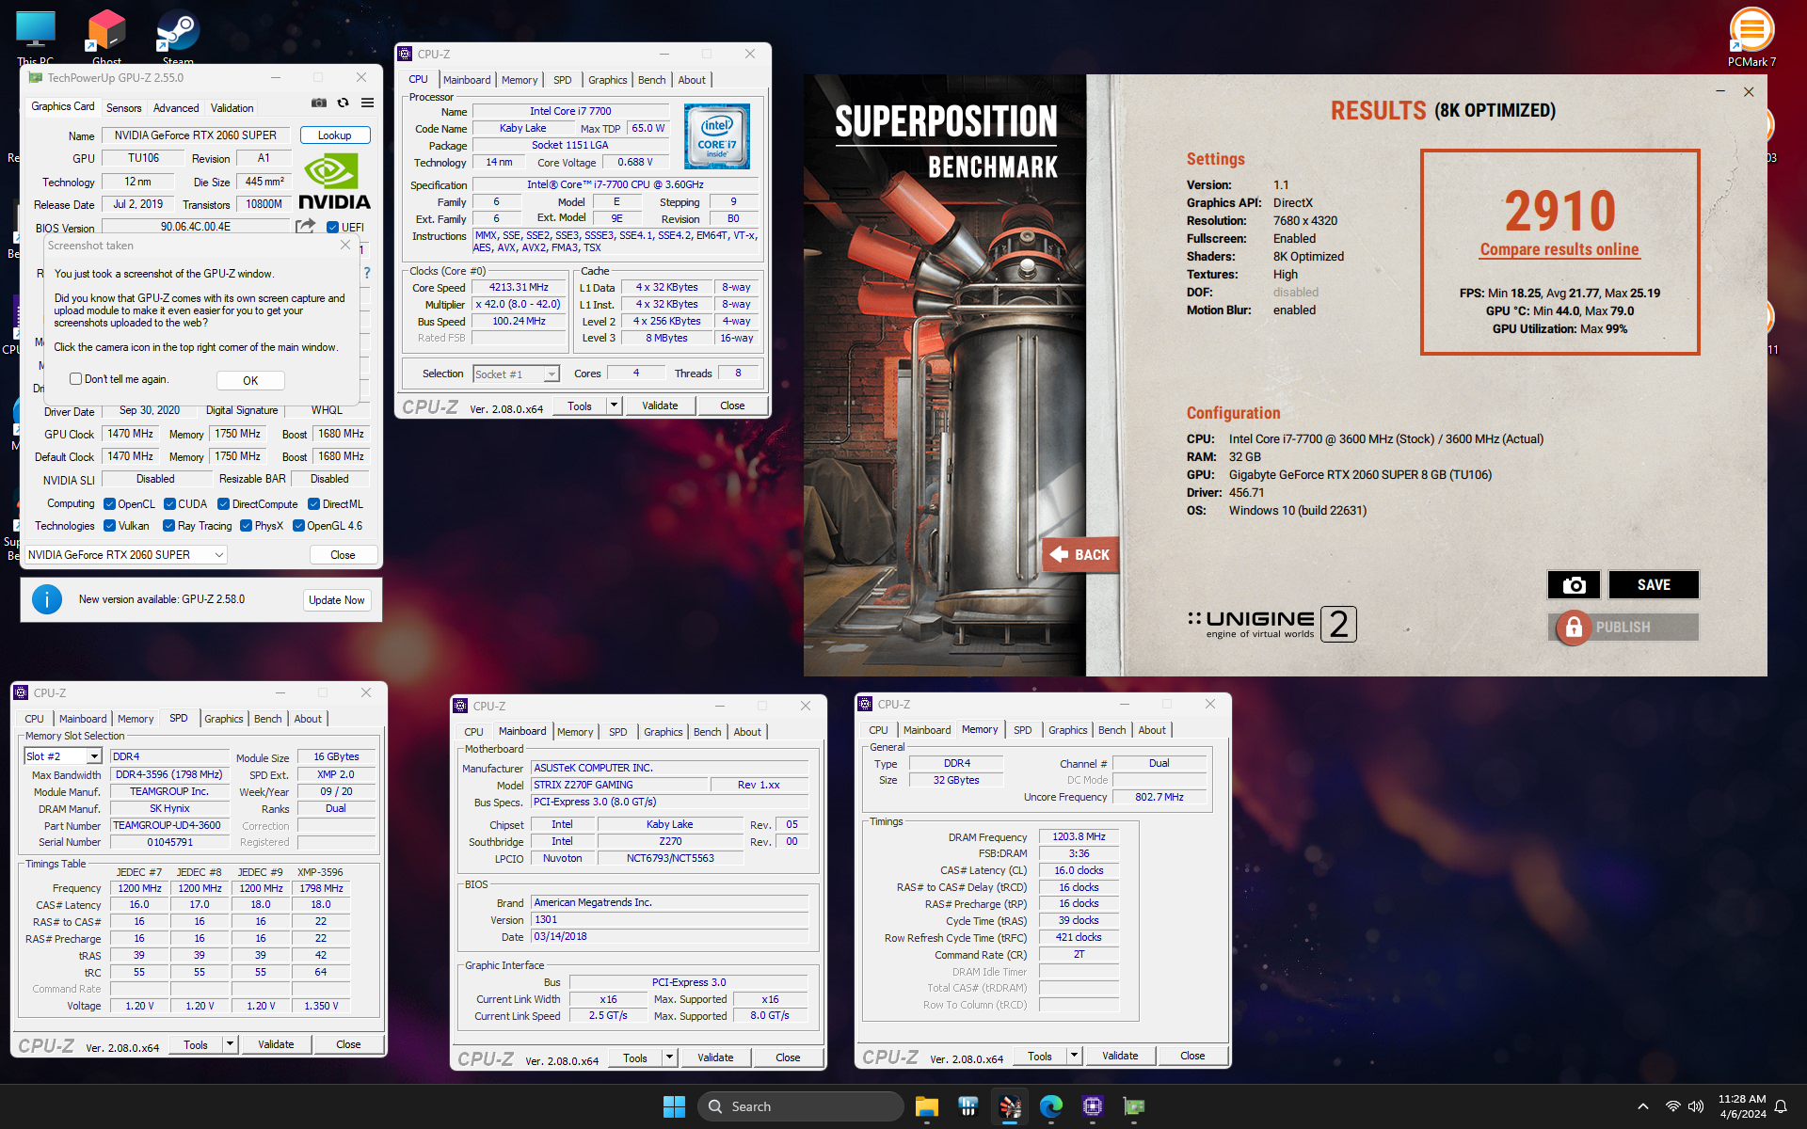Open Wi-Fi network tray icon

(1672, 1106)
